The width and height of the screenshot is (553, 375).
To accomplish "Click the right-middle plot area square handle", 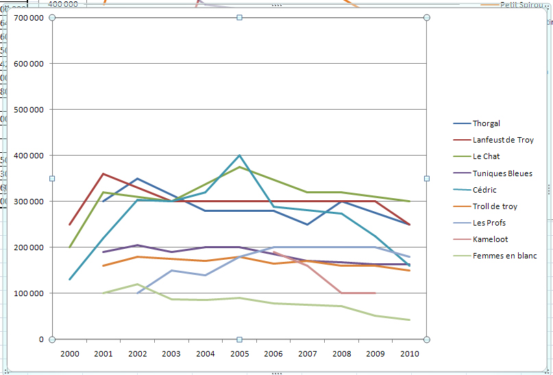I will coord(427,178).
